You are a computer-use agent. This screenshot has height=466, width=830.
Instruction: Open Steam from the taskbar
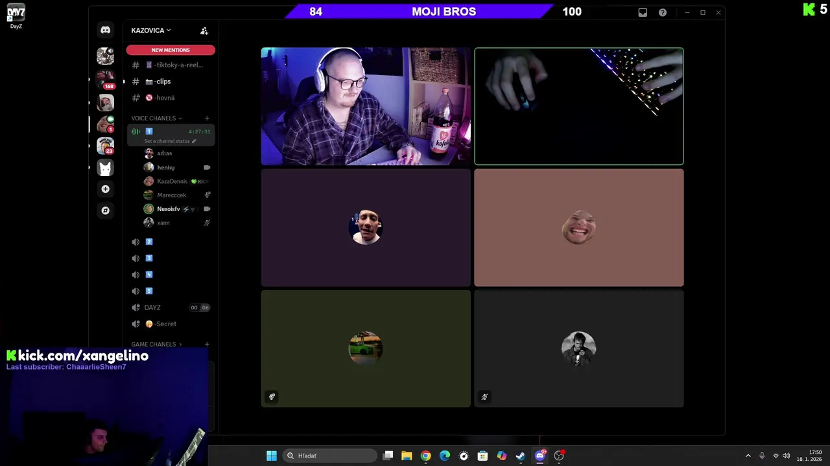[x=521, y=456]
